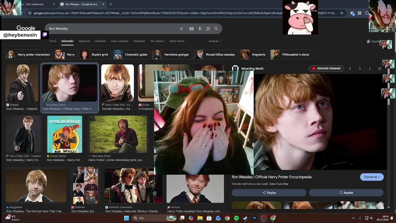
Task: Click the magnifier search submit icon
Action: pos(216,28)
